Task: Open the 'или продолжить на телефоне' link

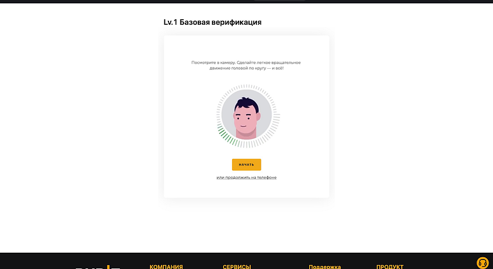Action: tap(247, 177)
